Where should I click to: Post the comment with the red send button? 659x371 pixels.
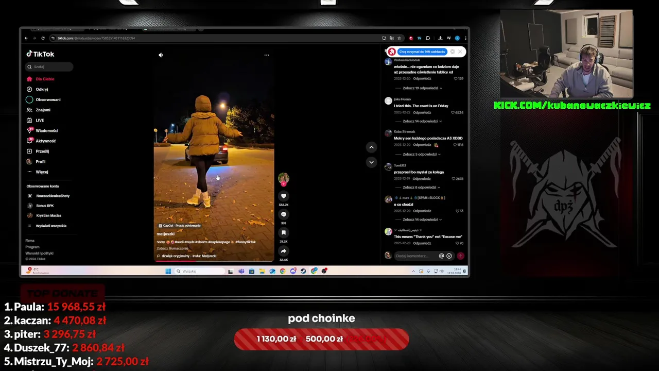point(460,256)
